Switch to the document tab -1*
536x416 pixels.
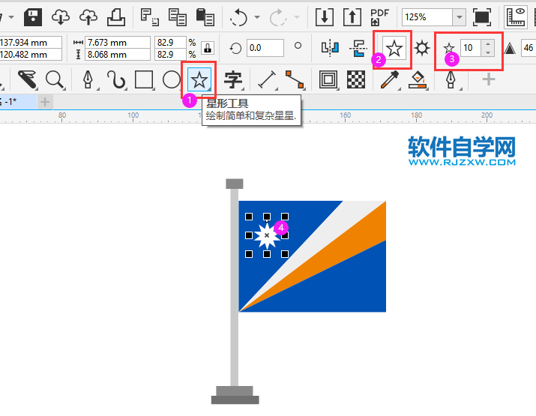tap(18, 101)
